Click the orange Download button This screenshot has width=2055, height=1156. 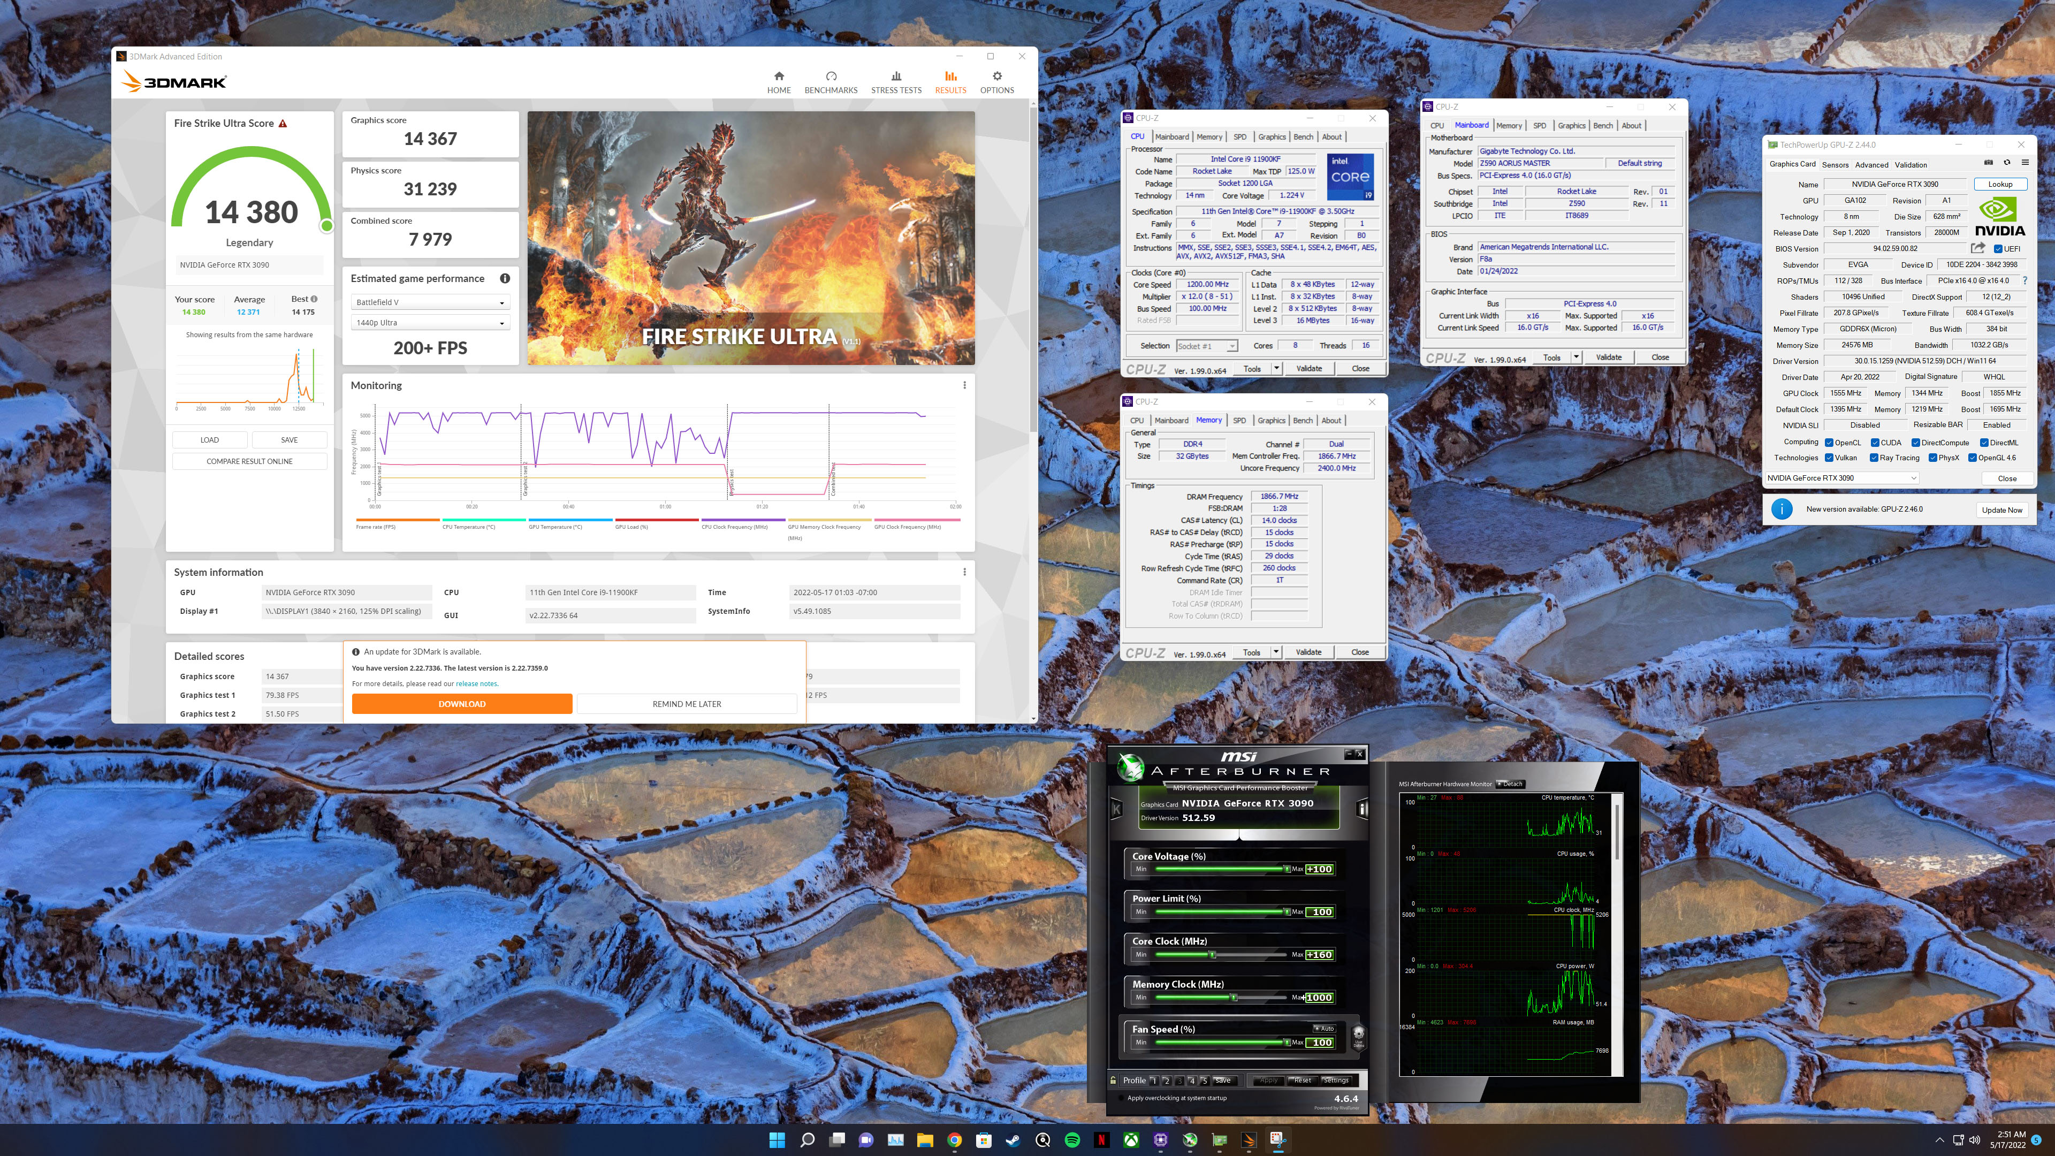click(x=462, y=704)
